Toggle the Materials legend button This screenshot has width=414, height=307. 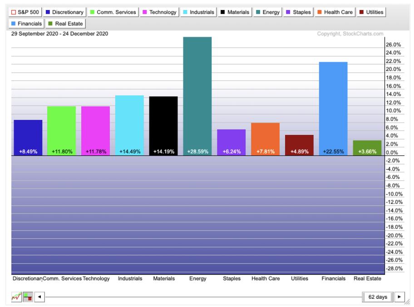pos(235,12)
